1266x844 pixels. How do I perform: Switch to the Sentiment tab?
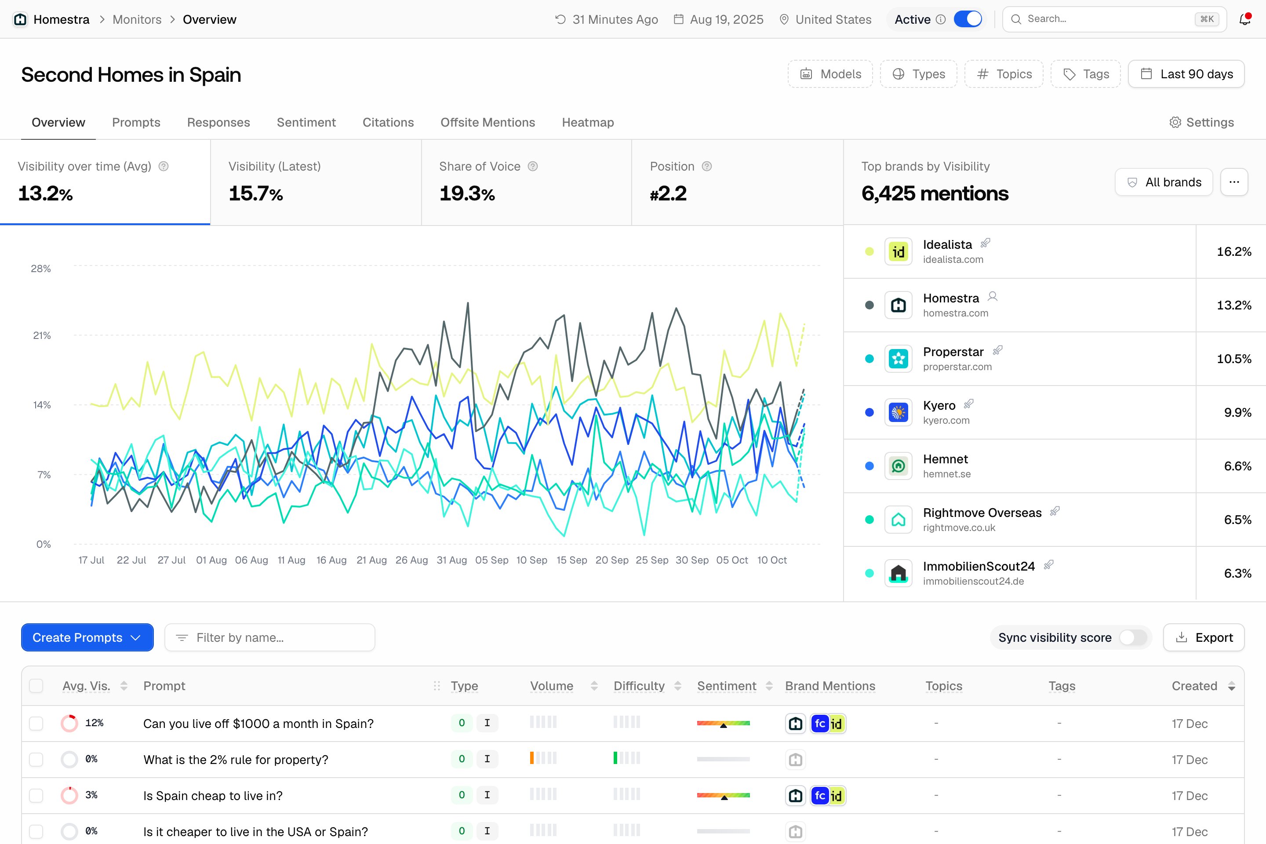[306, 122]
